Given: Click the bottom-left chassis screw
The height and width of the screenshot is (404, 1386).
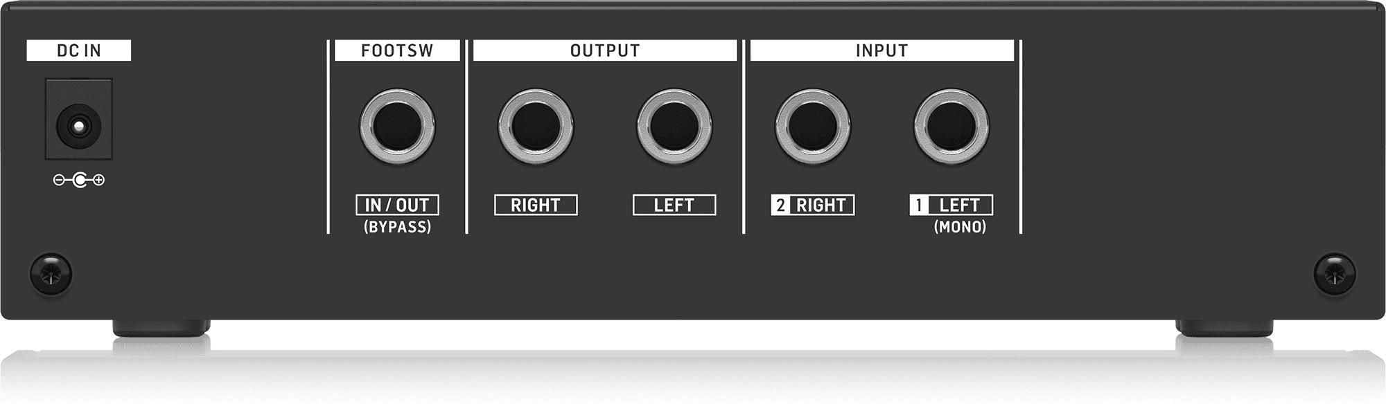Looking at the screenshot, I should click(51, 274).
